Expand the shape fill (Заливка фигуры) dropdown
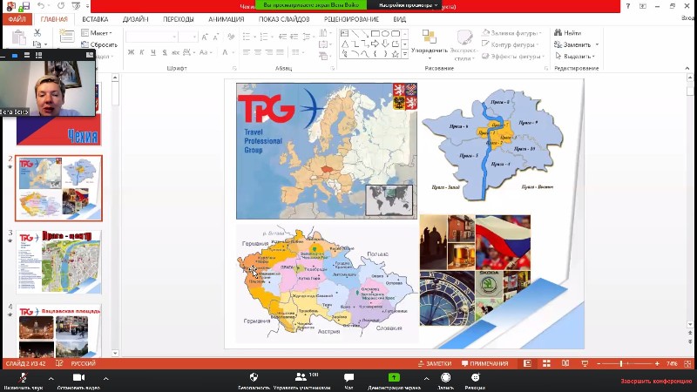The height and width of the screenshot is (392, 697). pos(511,33)
